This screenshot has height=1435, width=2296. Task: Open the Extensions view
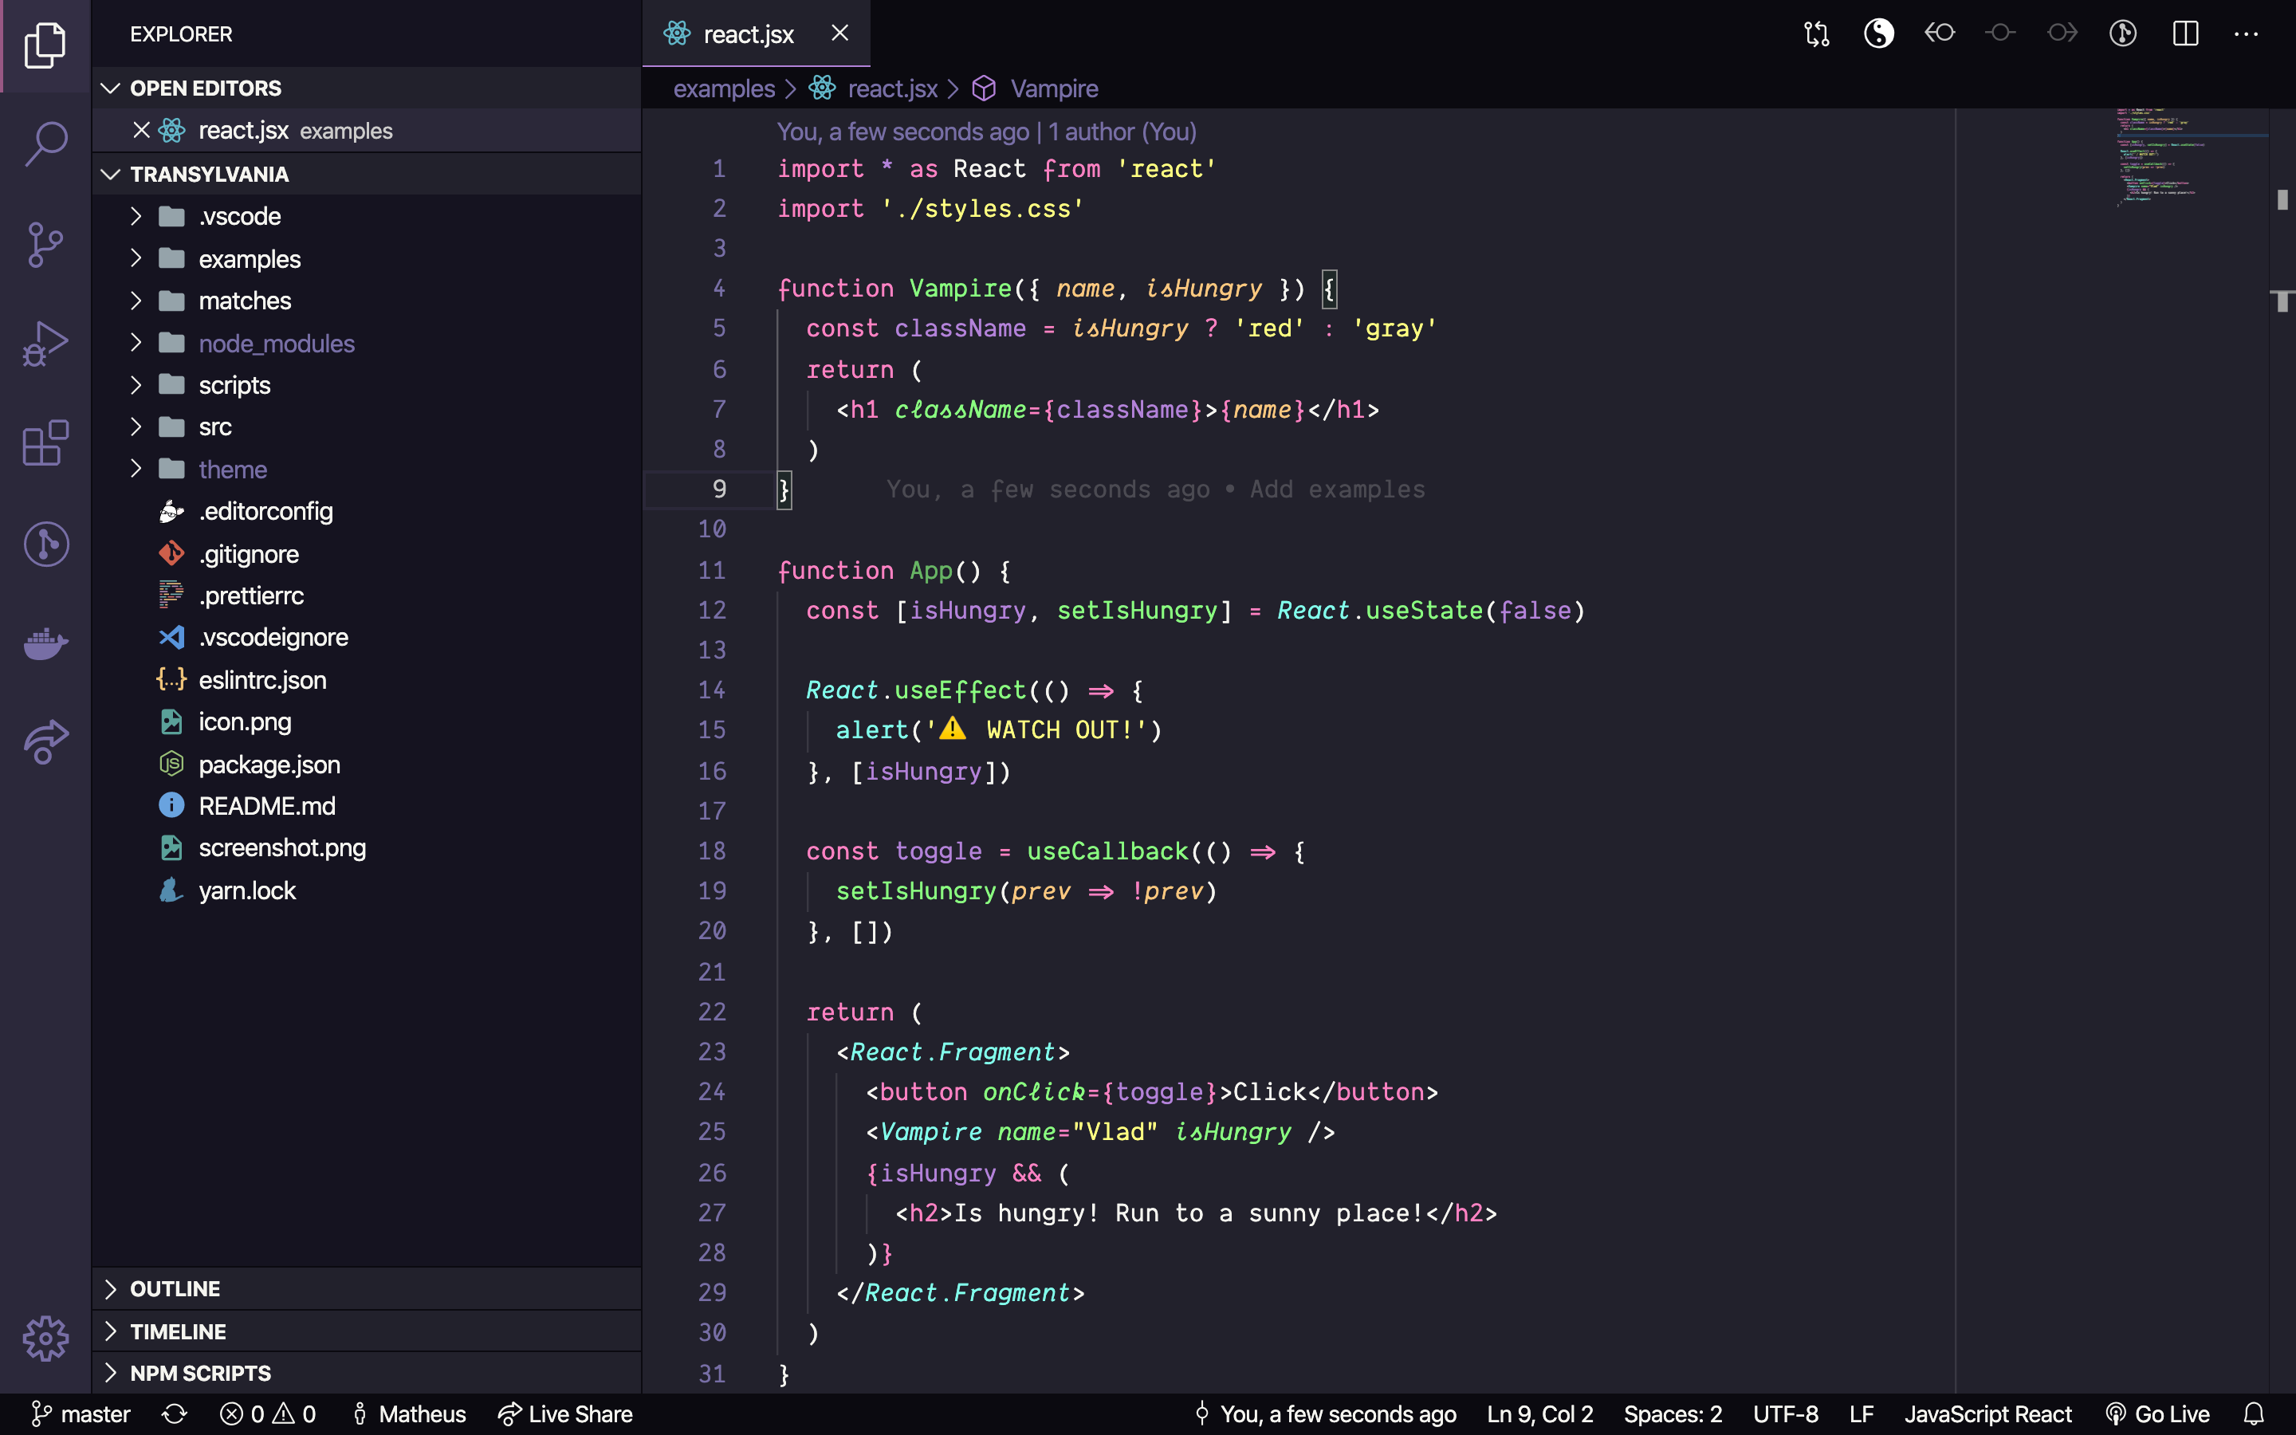pyautogui.click(x=45, y=443)
